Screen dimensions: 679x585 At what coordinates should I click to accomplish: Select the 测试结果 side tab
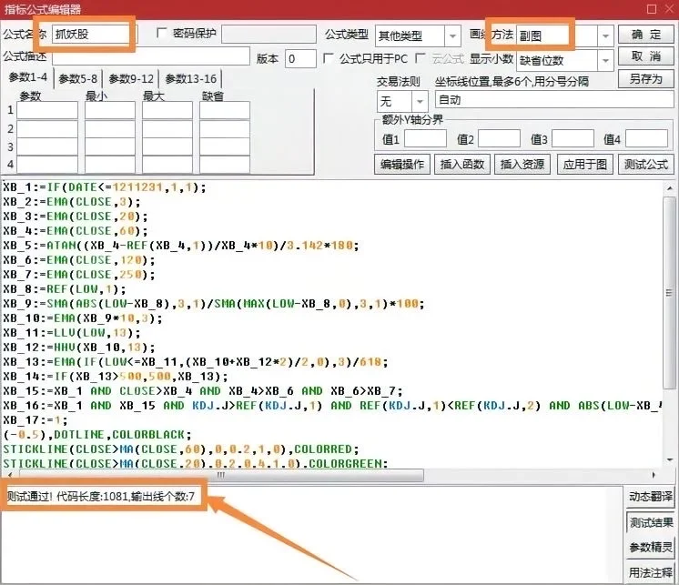coord(651,523)
